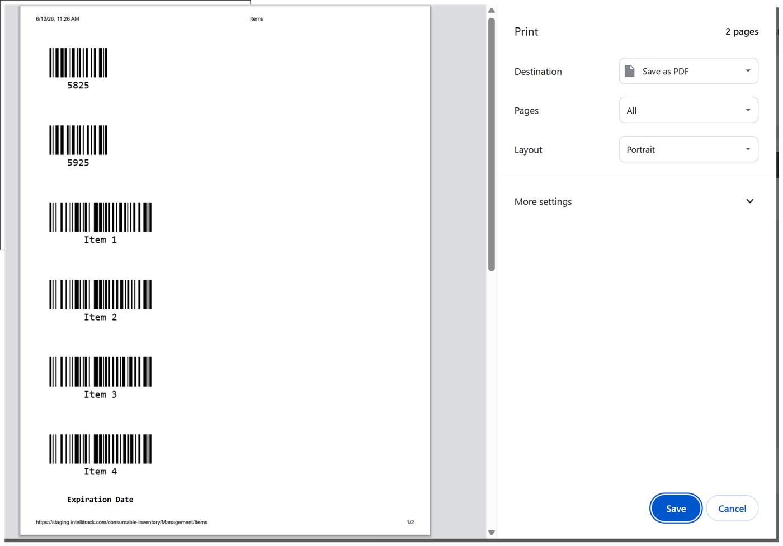This screenshot has height=546, width=783.
Task: Click the 'Items' page header title
Action: [x=257, y=19]
